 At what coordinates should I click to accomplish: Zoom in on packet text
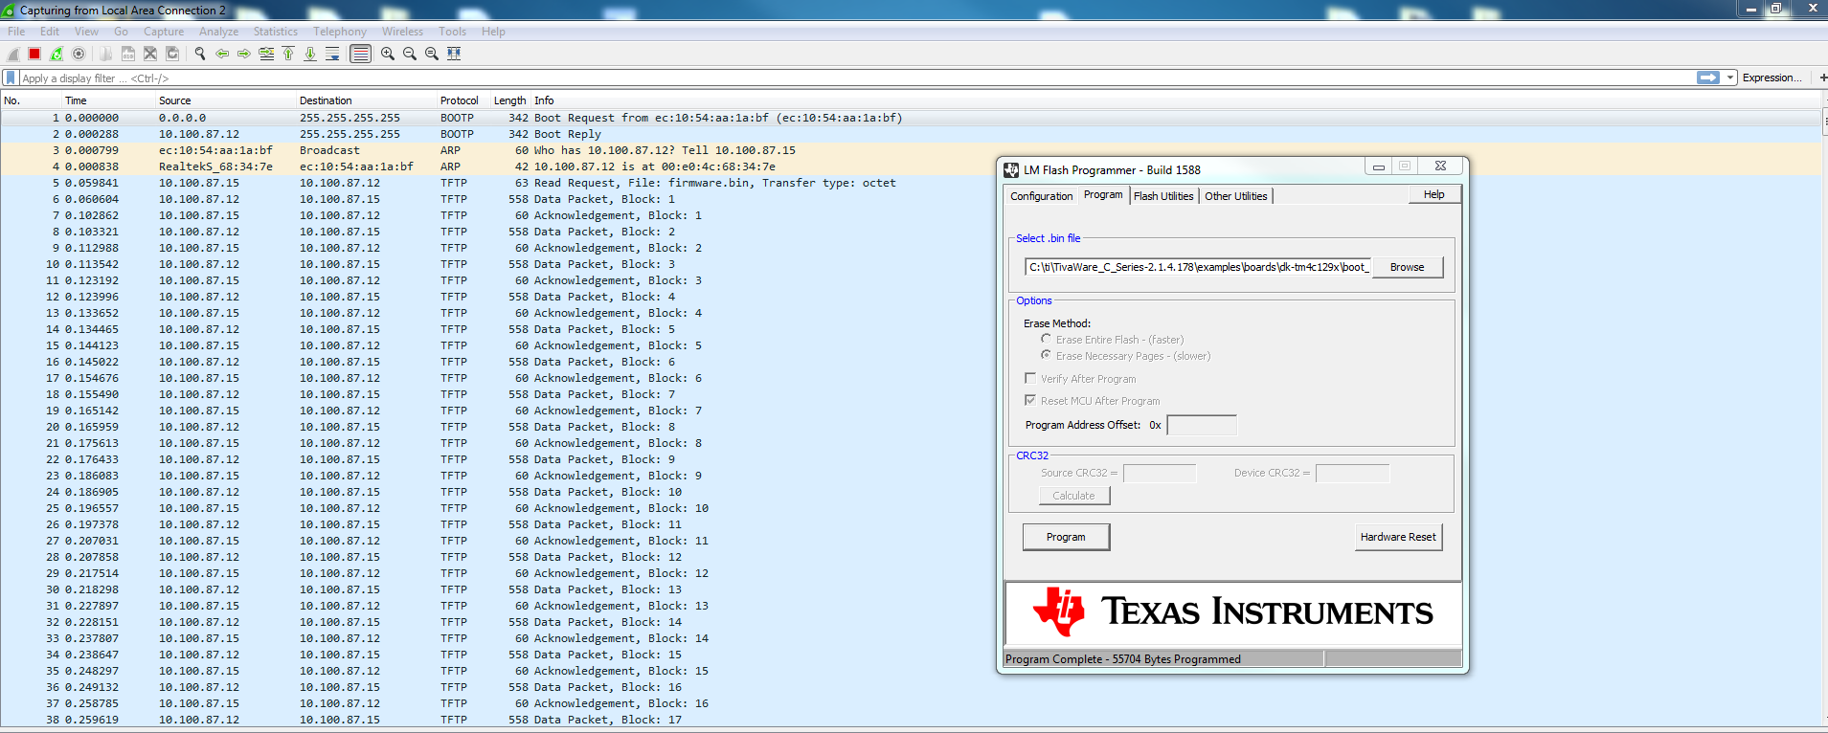(388, 54)
